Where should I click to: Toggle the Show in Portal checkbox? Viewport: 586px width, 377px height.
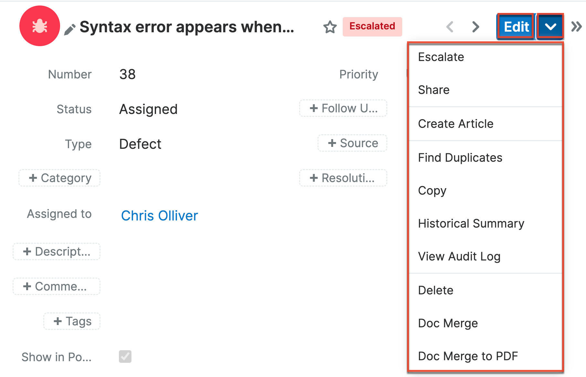click(125, 356)
